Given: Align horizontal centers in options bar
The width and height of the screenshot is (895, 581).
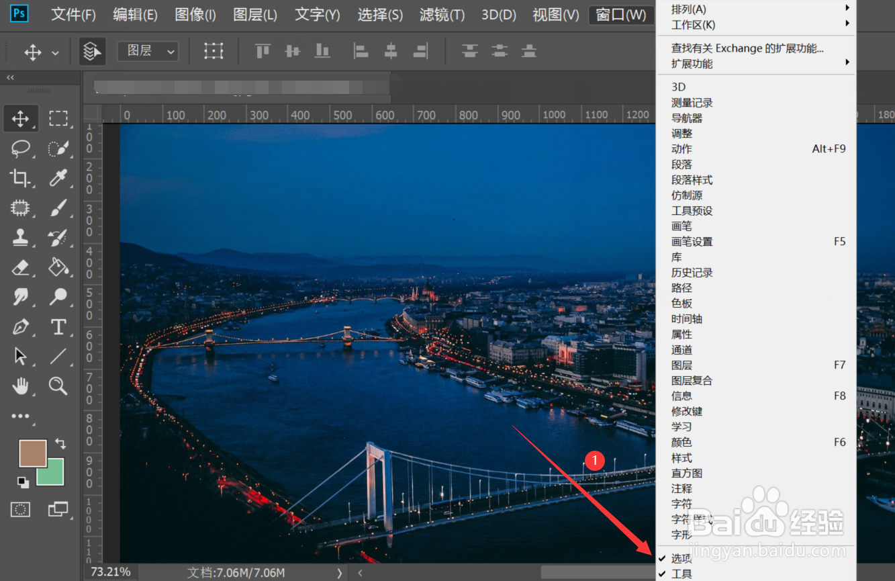Looking at the screenshot, I should [x=391, y=50].
